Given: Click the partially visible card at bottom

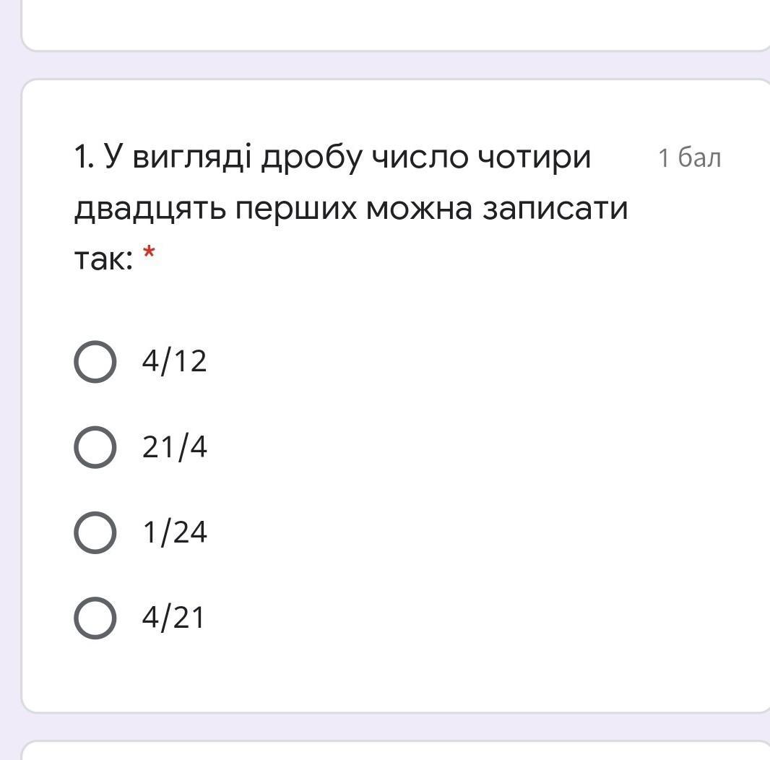Looking at the screenshot, I should pyautogui.click(x=396, y=751).
